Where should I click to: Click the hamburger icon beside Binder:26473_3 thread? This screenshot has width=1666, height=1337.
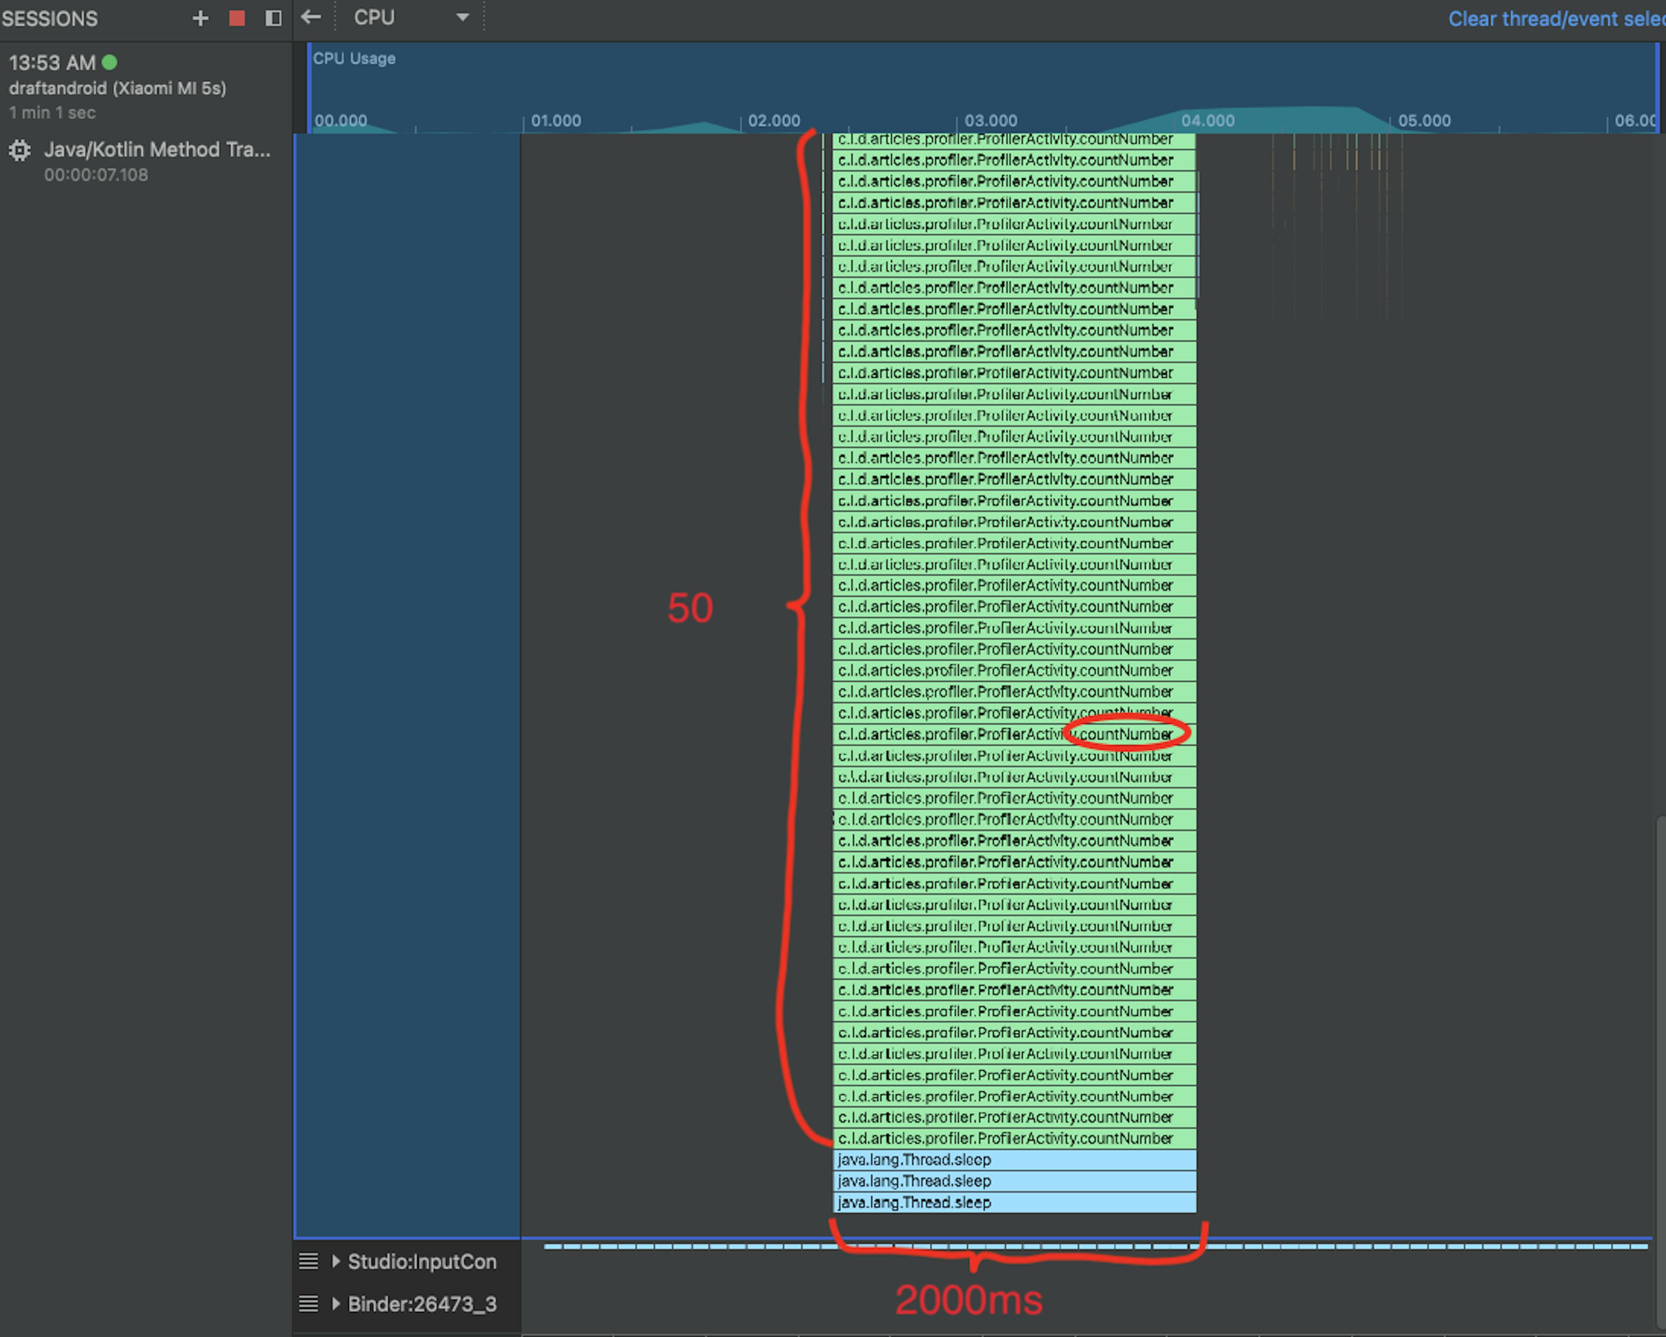click(308, 1304)
